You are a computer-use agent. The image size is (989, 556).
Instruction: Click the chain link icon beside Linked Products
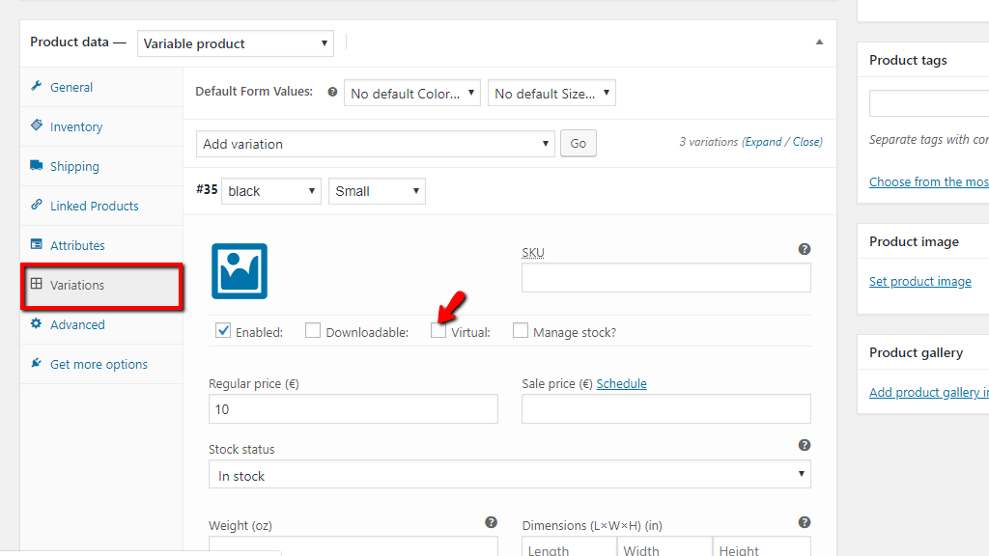click(x=36, y=205)
